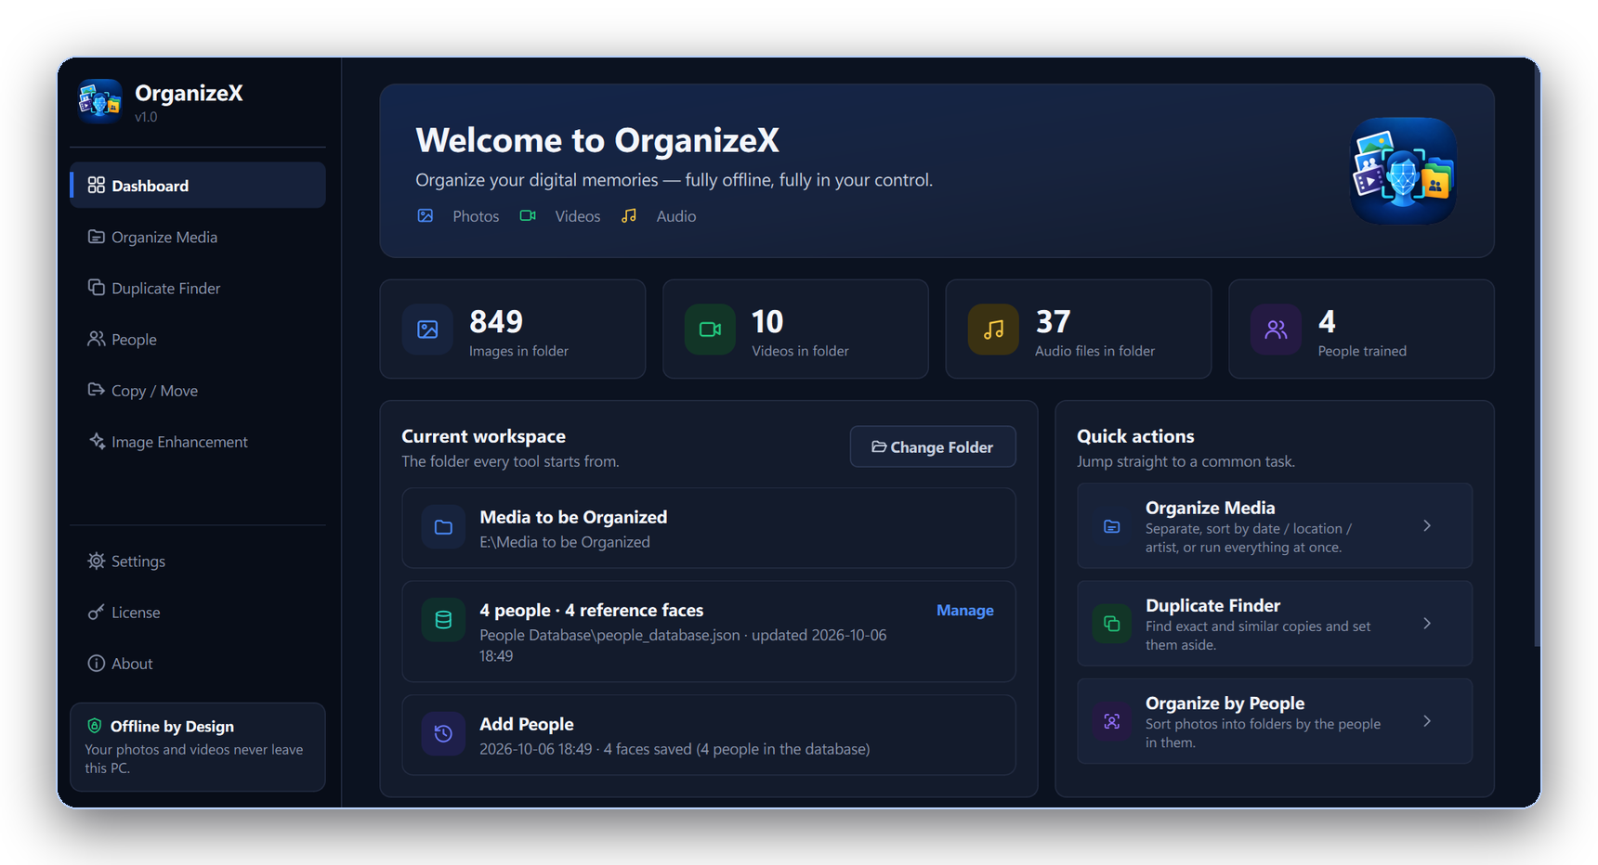1598x865 pixels.
Task: Click the Manage link
Action: pos(964,610)
